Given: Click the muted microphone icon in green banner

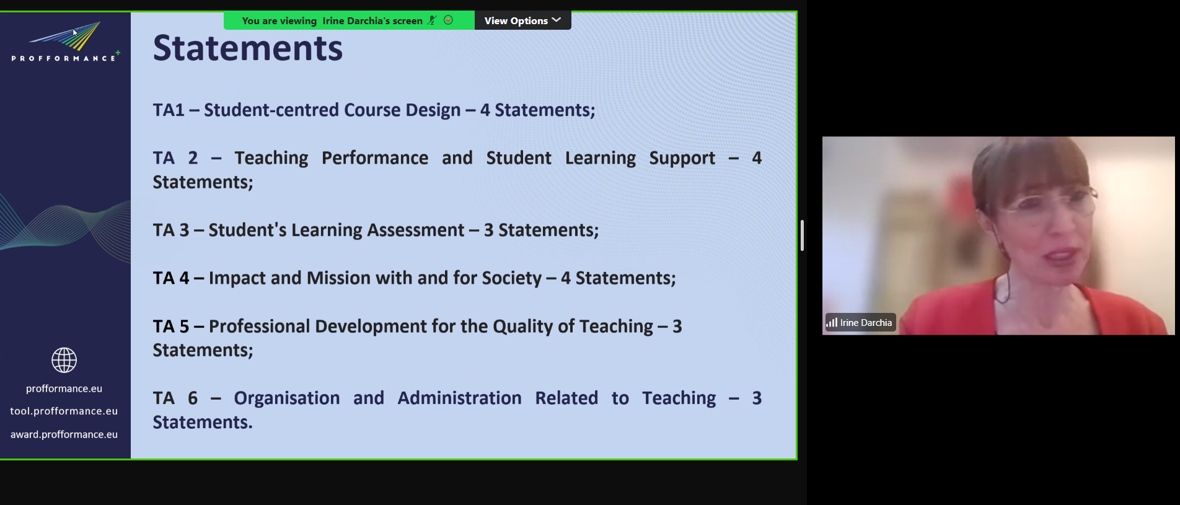Looking at the screenshot, I should click(x=432, y=20).
